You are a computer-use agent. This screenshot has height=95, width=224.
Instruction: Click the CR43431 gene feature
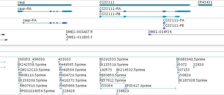point(205,5)
